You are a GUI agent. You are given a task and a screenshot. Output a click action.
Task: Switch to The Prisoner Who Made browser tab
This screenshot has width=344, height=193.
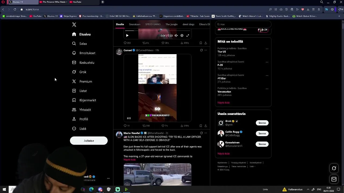click(53, 2)
